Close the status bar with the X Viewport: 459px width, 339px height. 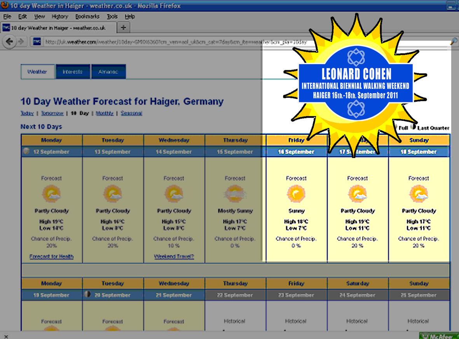(x=6, y=336)
